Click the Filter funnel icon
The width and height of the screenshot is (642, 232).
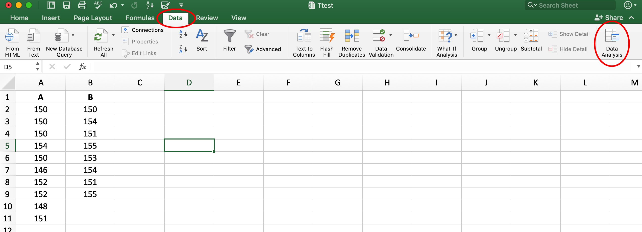[x=229, y=36]
